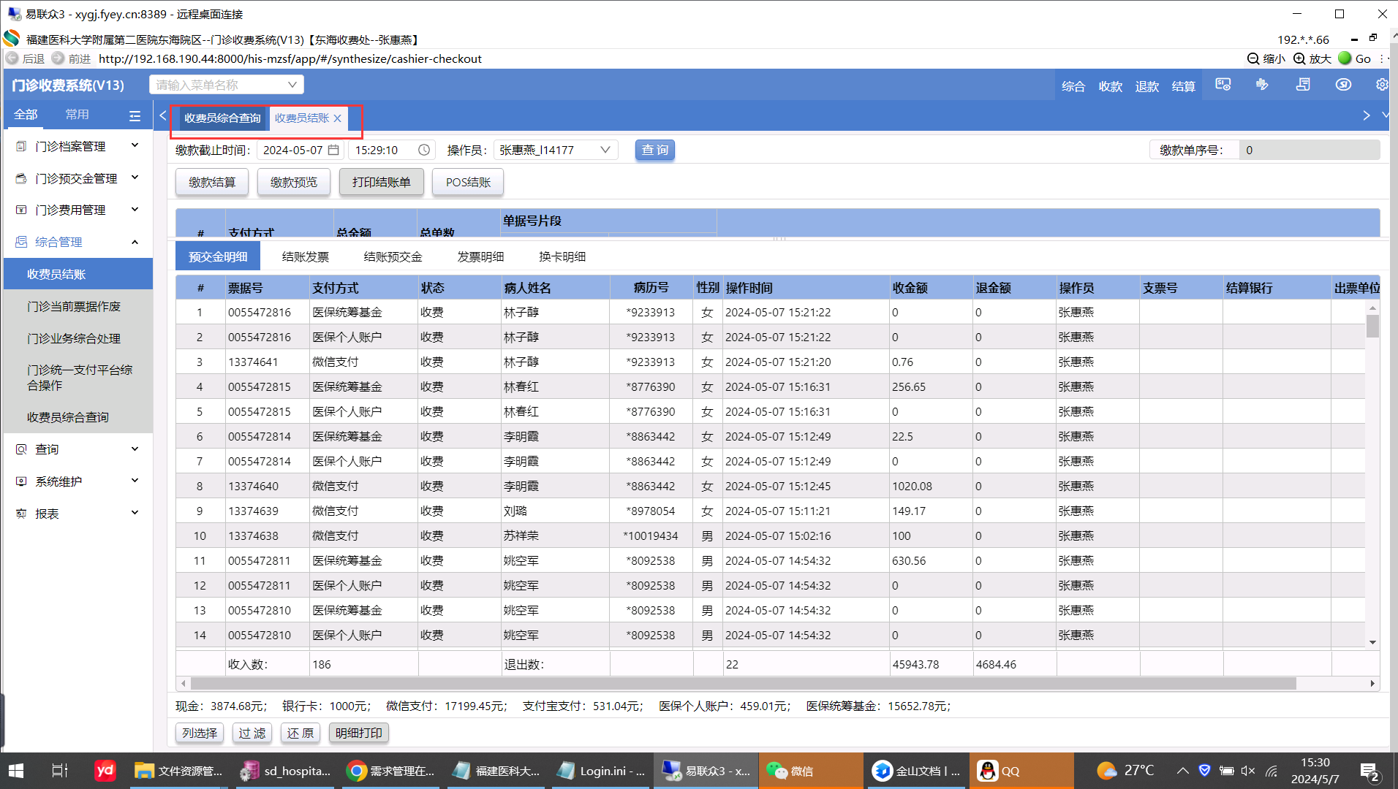Close the 收费员结账 tab

[337, 118]
